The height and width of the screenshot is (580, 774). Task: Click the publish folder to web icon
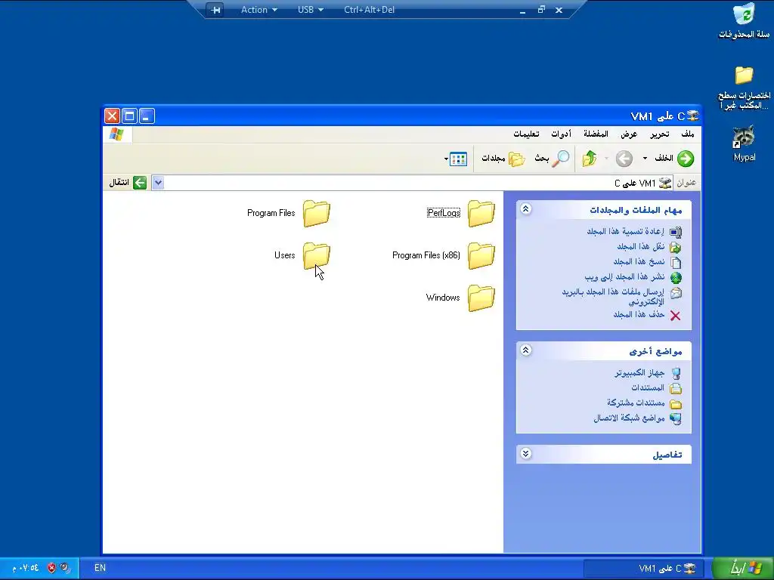point(675,278)
